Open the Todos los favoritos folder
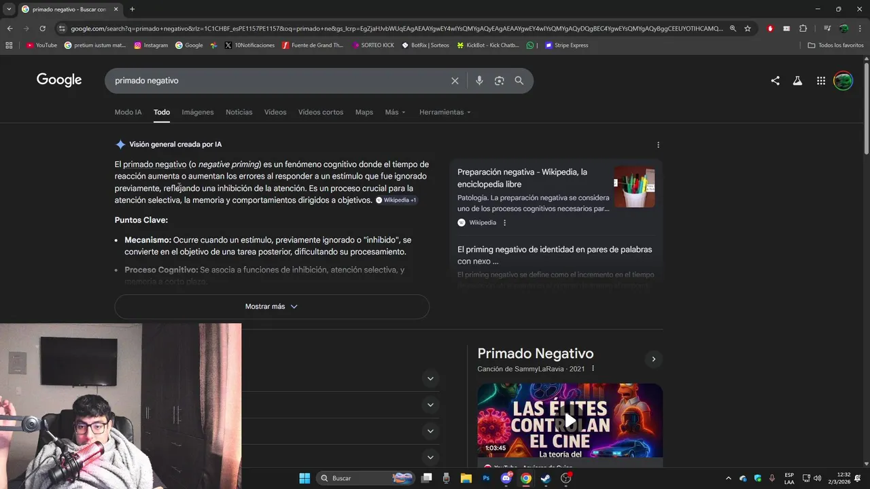Viewport: 870px width, 489px height. 835,46
